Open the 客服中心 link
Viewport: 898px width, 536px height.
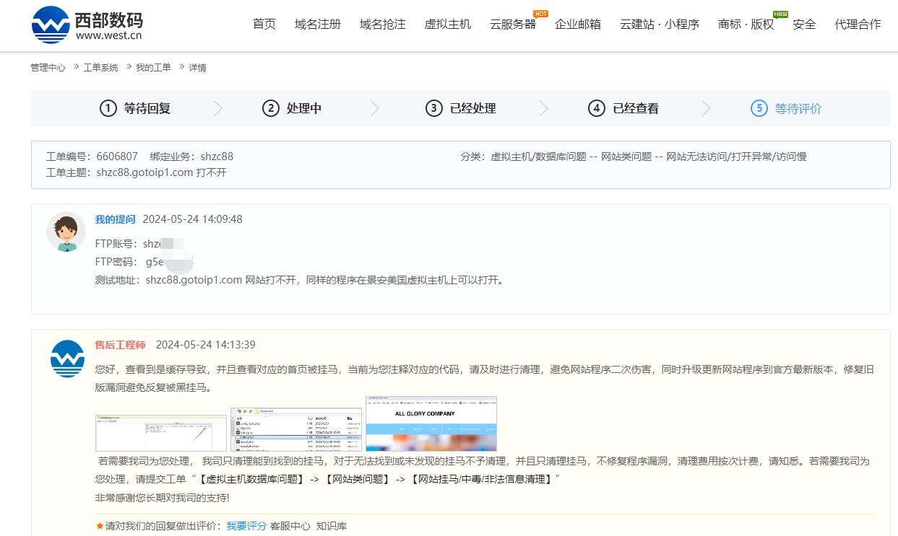290,526
